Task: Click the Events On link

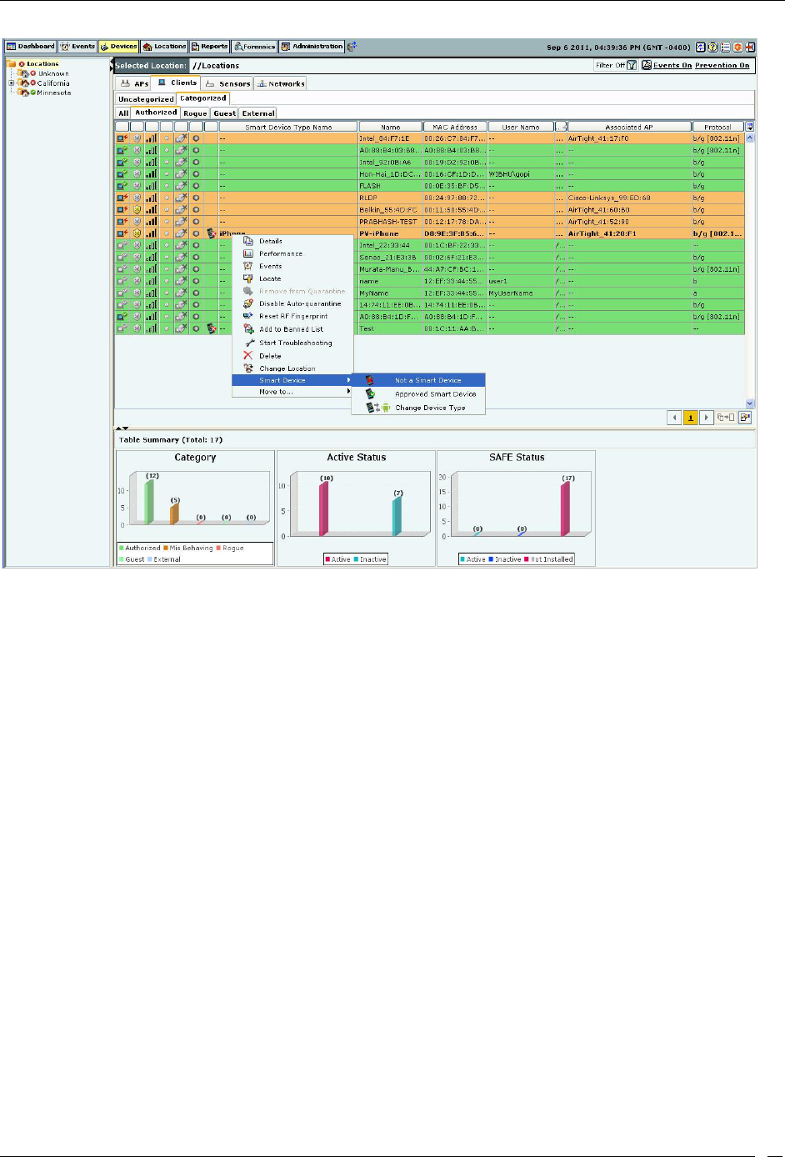Action: tap(672, 65)
